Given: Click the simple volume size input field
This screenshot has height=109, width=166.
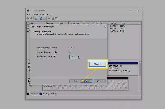Looking at the screenshot, I should pyautogui.click(x=73, y=57).
